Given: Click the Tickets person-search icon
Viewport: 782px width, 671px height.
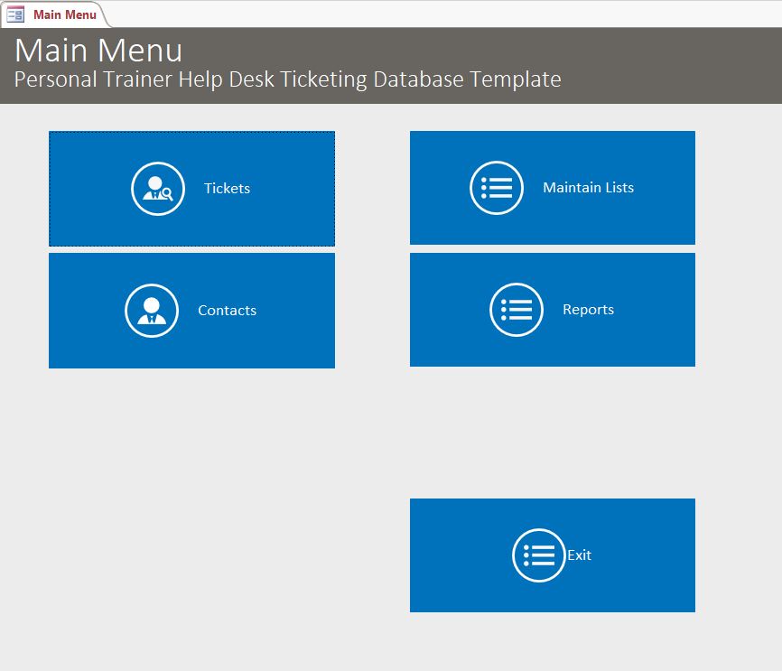Looking at the screenshot, I should [x=158, y=189].
